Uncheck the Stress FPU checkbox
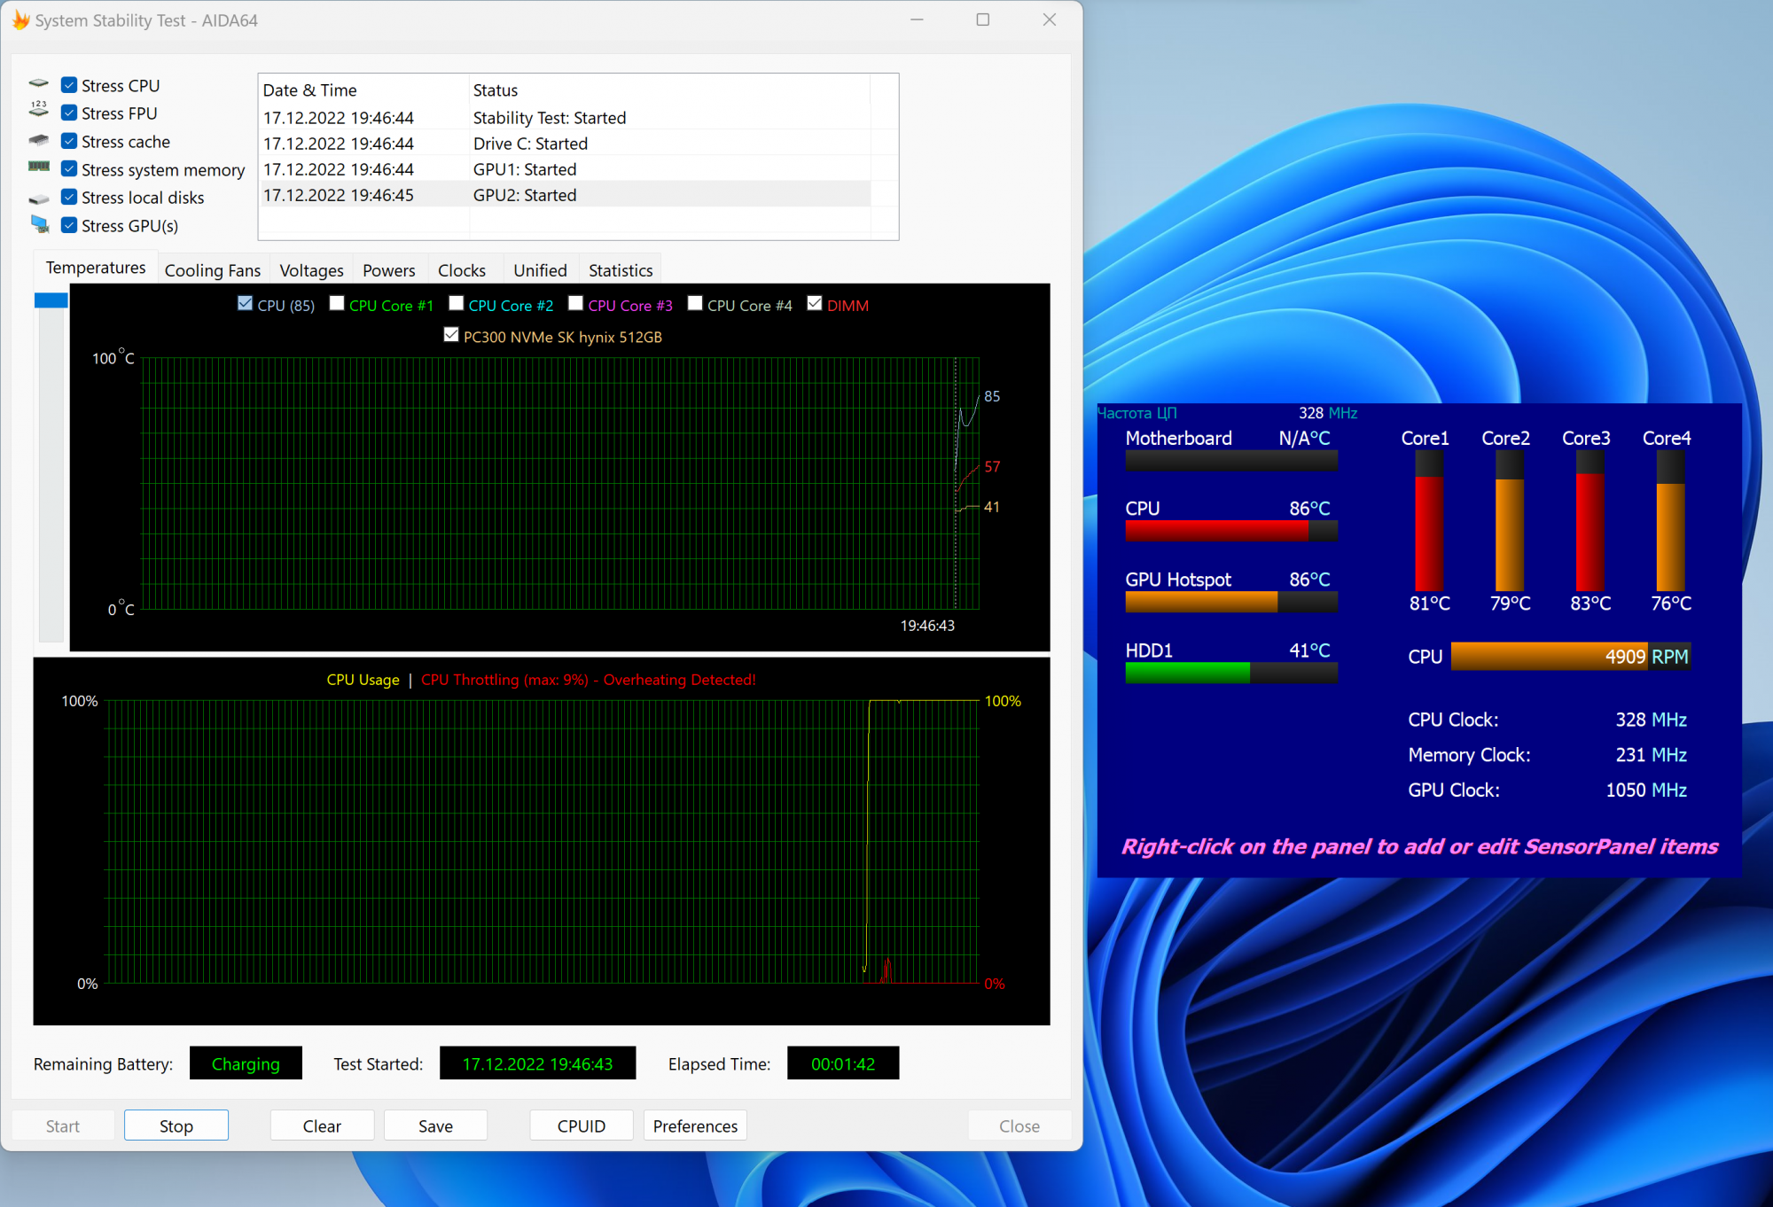This screenshot has height=1207, width=1773. [69, 113]
